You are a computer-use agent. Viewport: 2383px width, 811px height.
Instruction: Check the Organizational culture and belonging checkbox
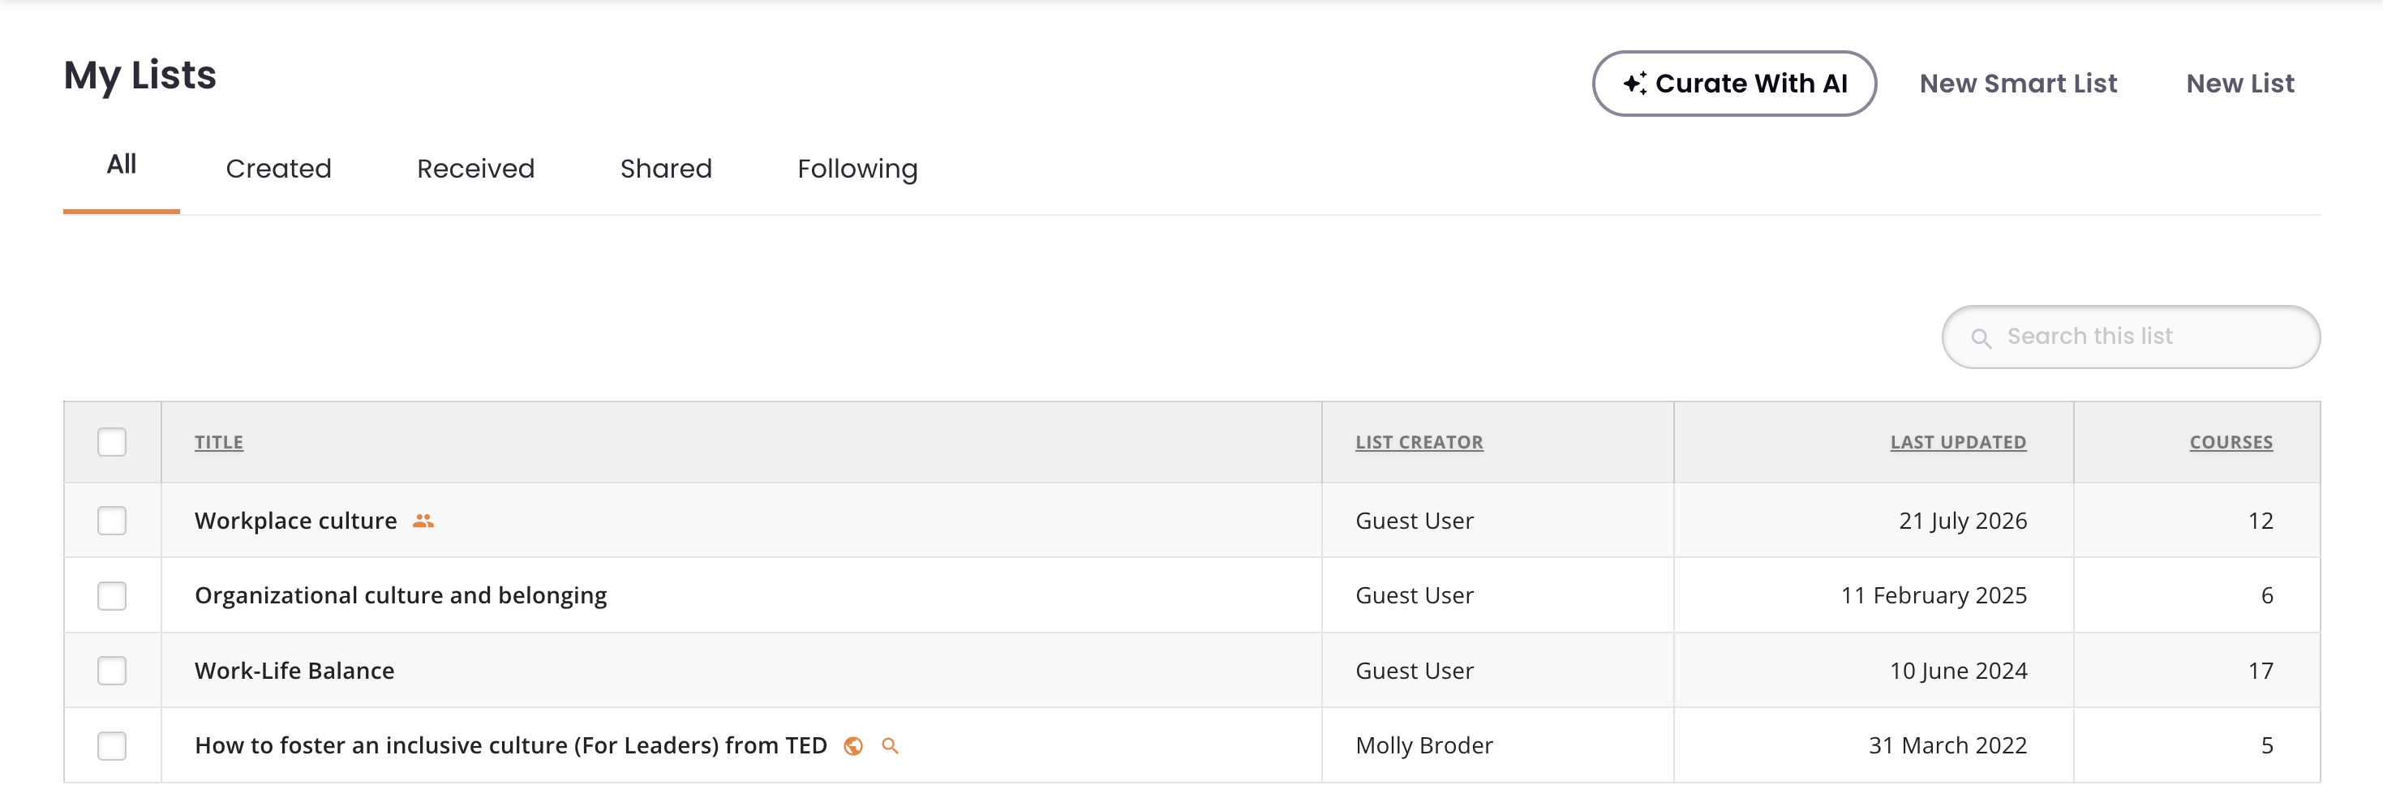click(112, 595)
